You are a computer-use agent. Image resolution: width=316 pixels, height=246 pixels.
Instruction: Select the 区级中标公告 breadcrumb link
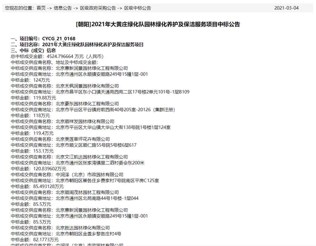tap(138, 8)
